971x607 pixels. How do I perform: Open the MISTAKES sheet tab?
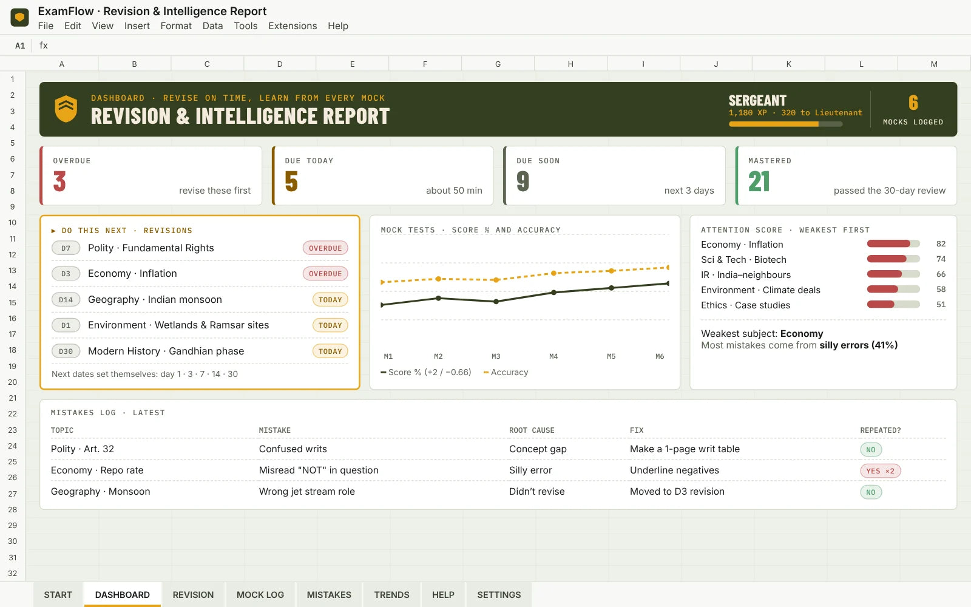pos(329,595)
